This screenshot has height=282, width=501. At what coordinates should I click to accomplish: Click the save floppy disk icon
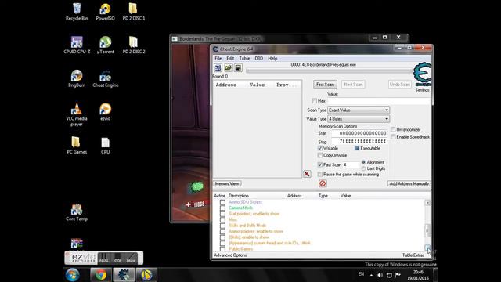(x=238, y=68)
